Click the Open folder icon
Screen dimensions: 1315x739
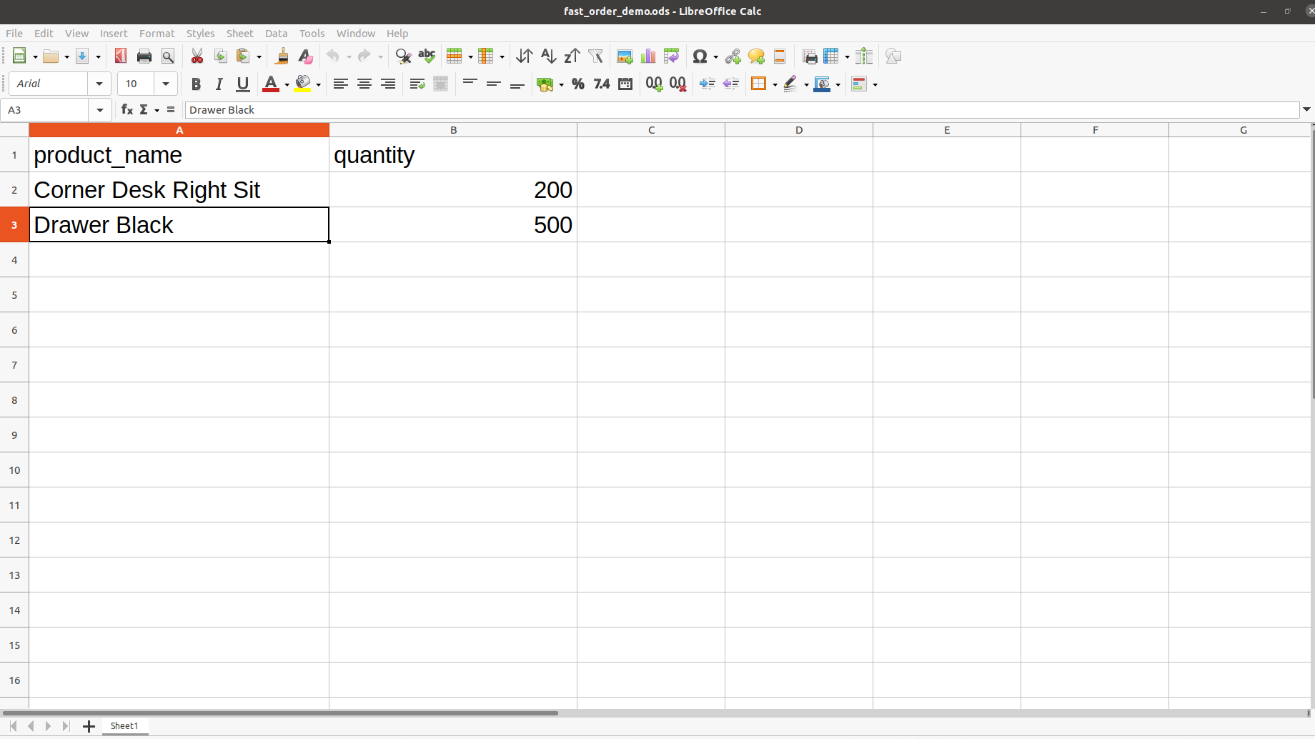click(x=50, y=56)
